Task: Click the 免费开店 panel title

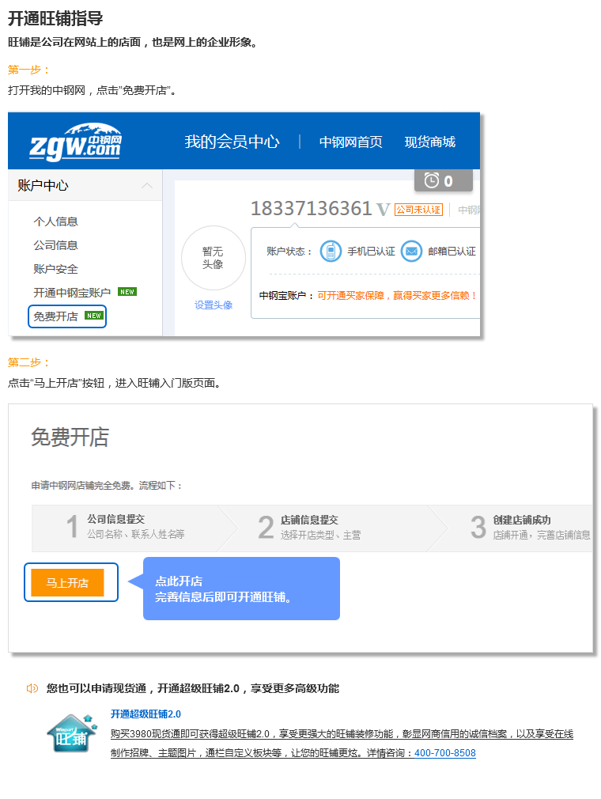Action: (70, 437)
